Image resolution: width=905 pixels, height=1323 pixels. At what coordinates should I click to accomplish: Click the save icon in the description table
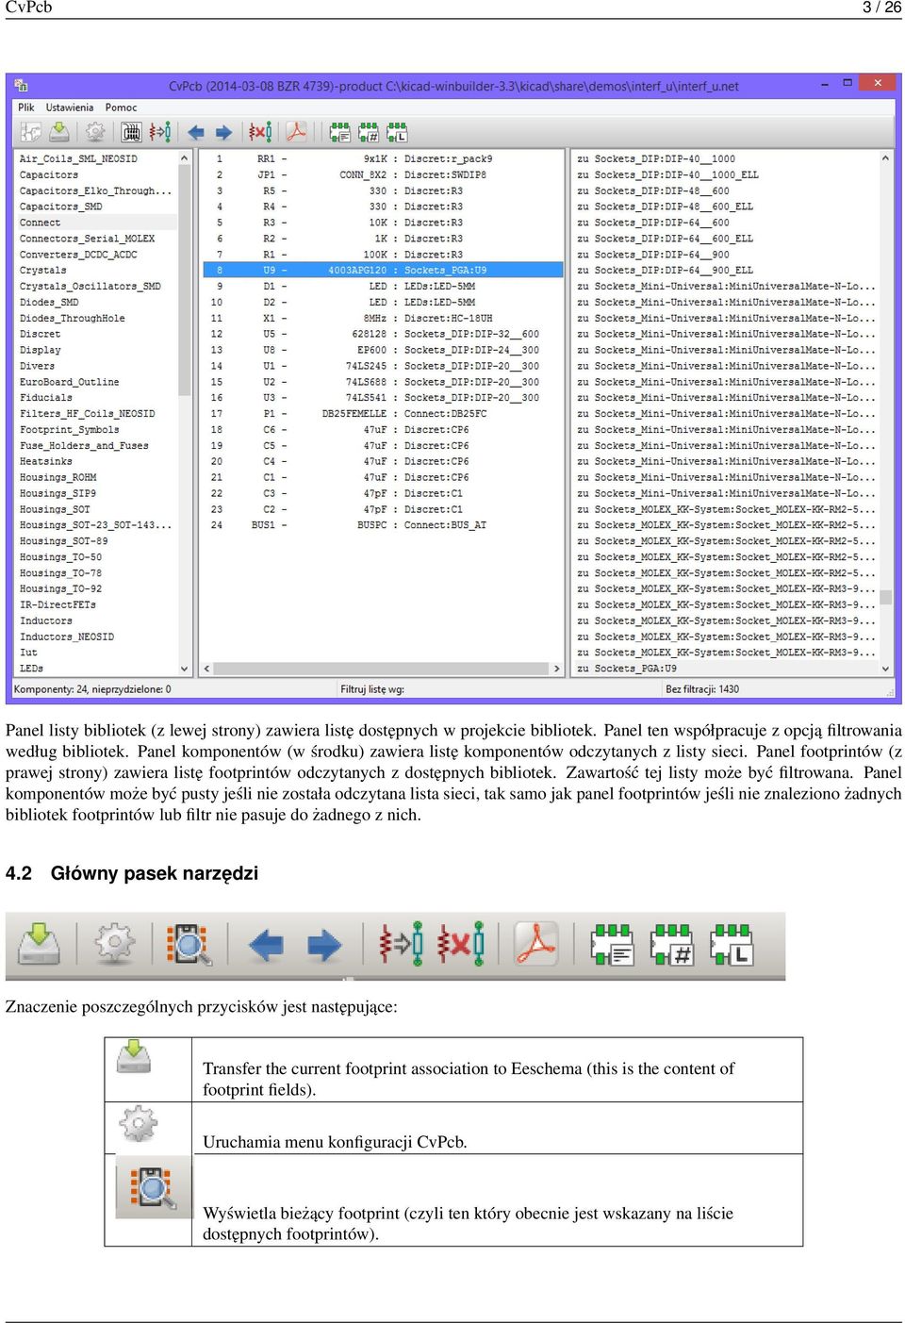pos(134,1057)
